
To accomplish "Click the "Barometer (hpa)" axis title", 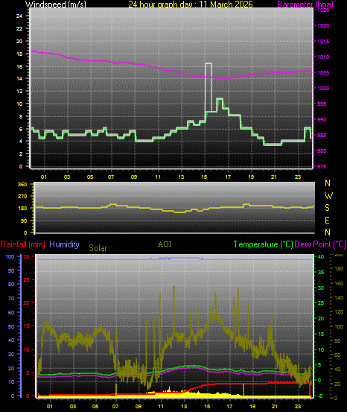I will 305,4.
